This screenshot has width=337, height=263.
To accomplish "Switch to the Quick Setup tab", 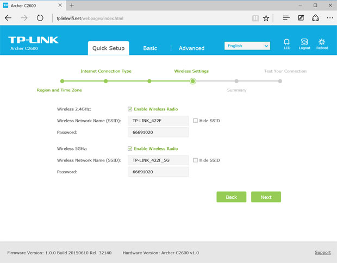I will pyautogui.click(x=109, y=48).
